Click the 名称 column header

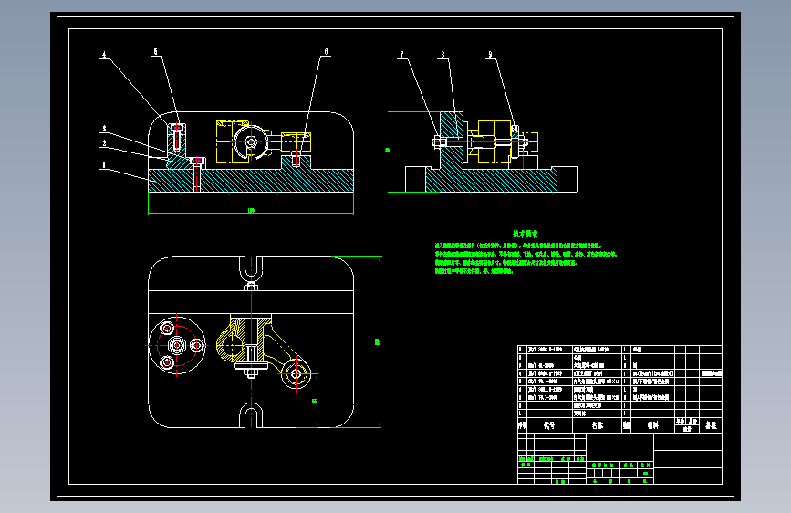click(598, 425)
